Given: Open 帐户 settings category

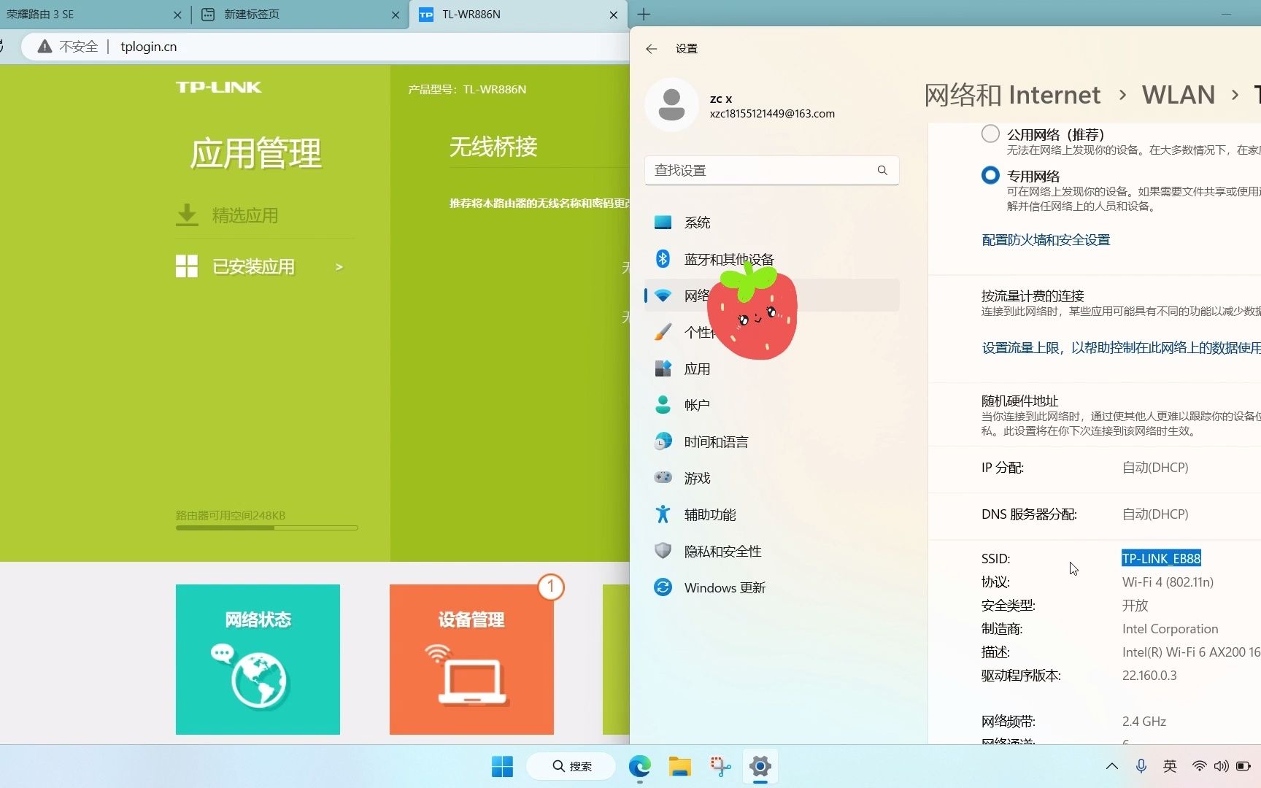Looking at the screenshot, I should 771,405.
